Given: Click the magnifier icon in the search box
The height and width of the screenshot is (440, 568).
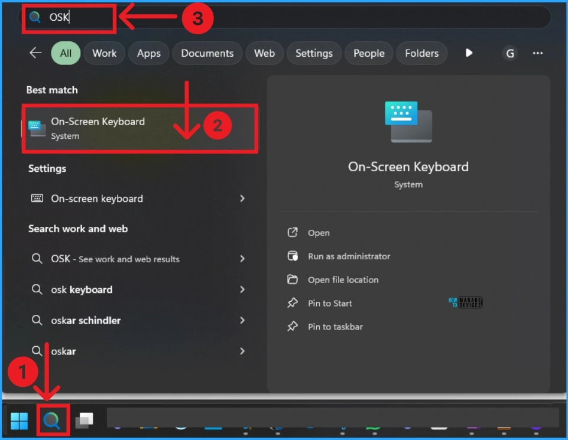Looking at the screenshot, I should click(35, 17).
